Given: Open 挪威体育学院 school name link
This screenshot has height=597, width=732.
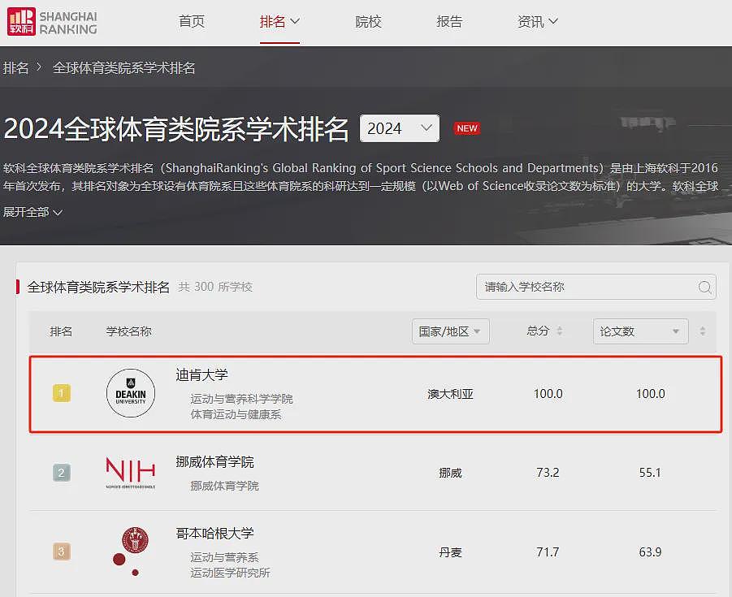Looking at the screenshot, I should [x=214, y=462].
